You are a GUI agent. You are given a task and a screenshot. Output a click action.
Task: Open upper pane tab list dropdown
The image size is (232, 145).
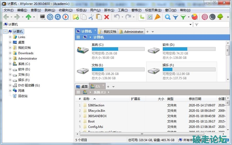(153, 32)
